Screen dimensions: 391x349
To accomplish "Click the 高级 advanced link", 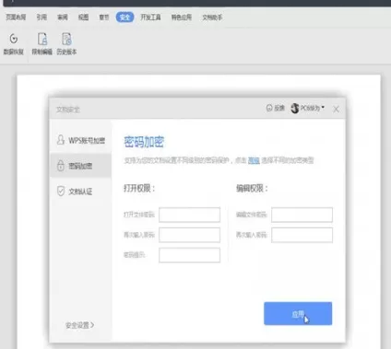I will pyautogui.click(x=254, y=160).
